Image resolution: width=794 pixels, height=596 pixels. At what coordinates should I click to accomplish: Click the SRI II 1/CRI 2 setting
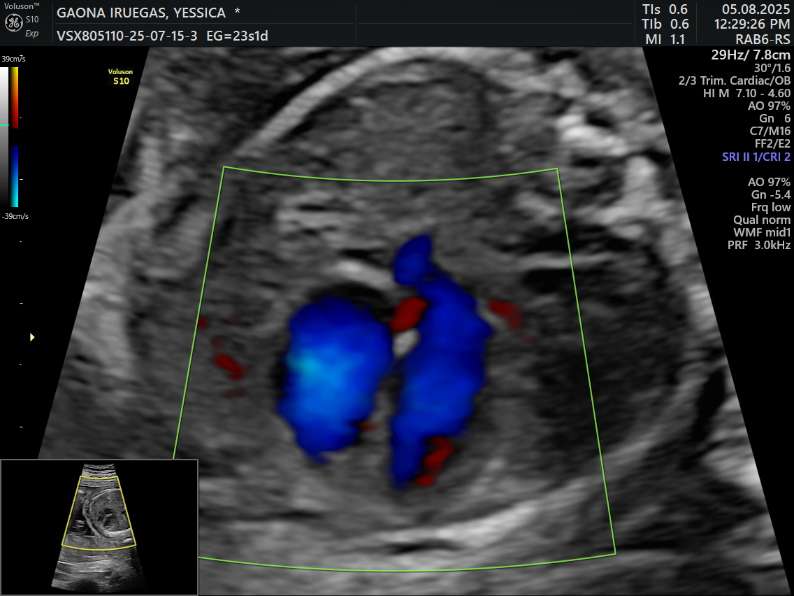(756, 157)
